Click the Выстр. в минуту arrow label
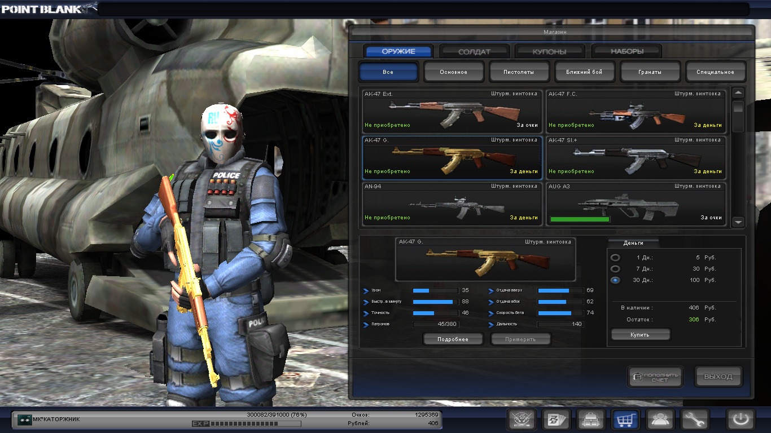 coord(382,302)
